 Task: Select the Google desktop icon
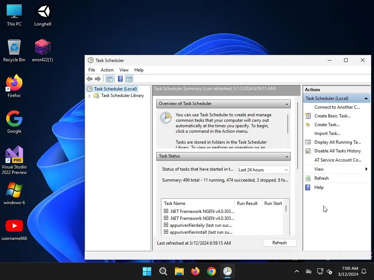(x=14, y=122)
